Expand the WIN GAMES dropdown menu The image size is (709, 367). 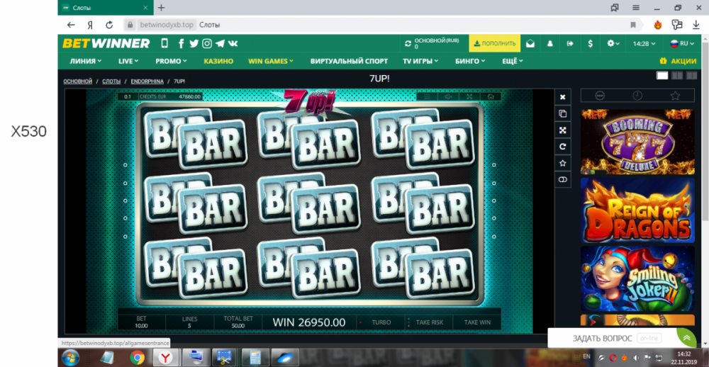click(x=271, y=61)
